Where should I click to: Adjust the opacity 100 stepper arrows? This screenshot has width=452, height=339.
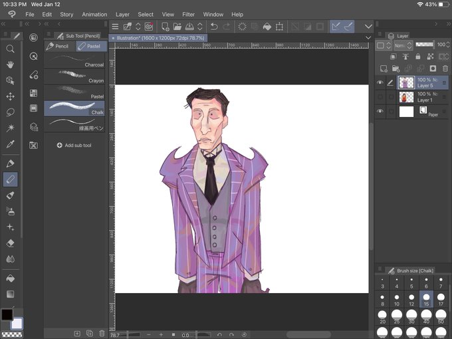point(447,45)
